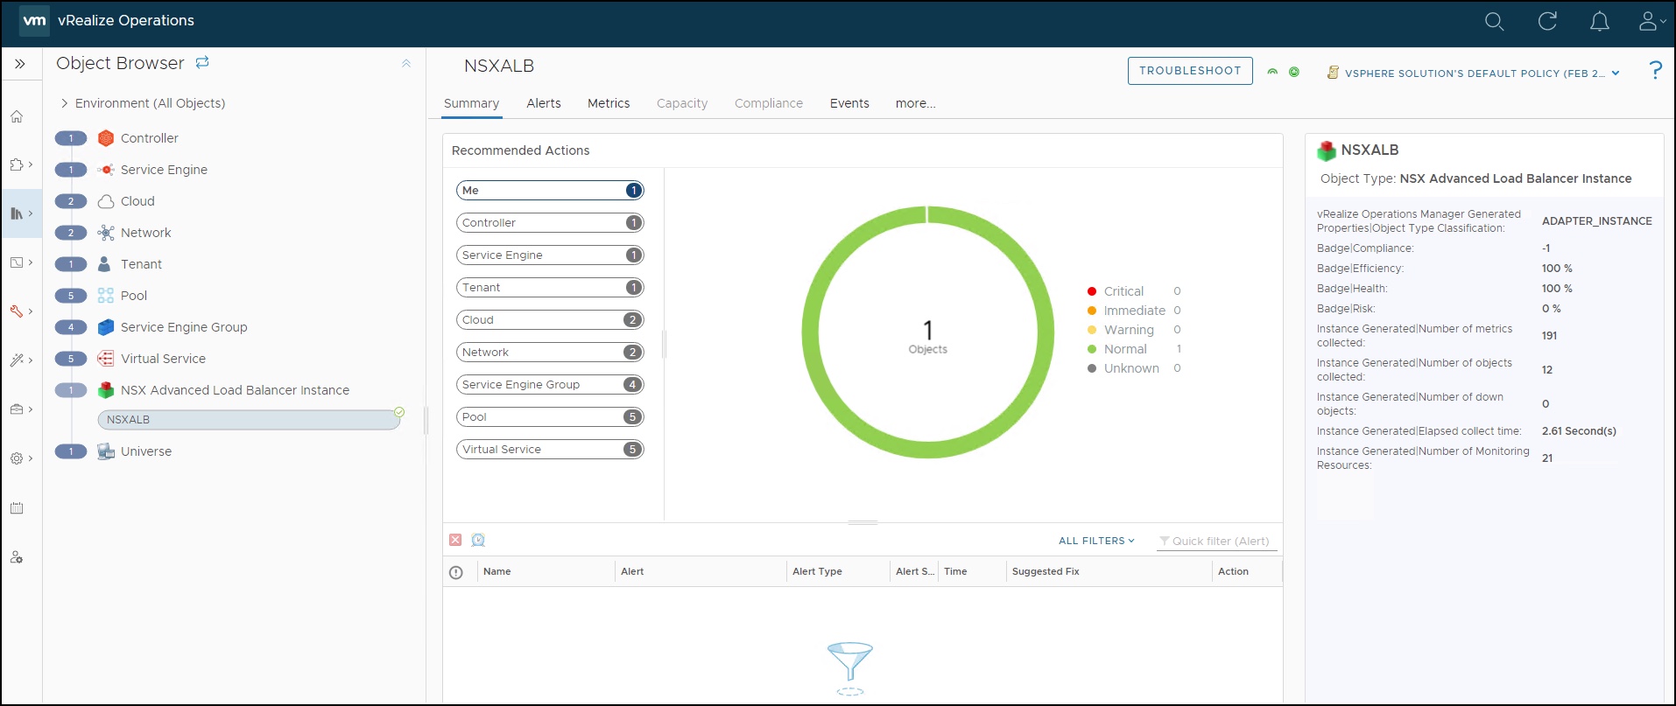Choose the Tenant pill in Recommended Actions
The height and width of the screenshot is (706, 1676).
(x=550, y=288)
